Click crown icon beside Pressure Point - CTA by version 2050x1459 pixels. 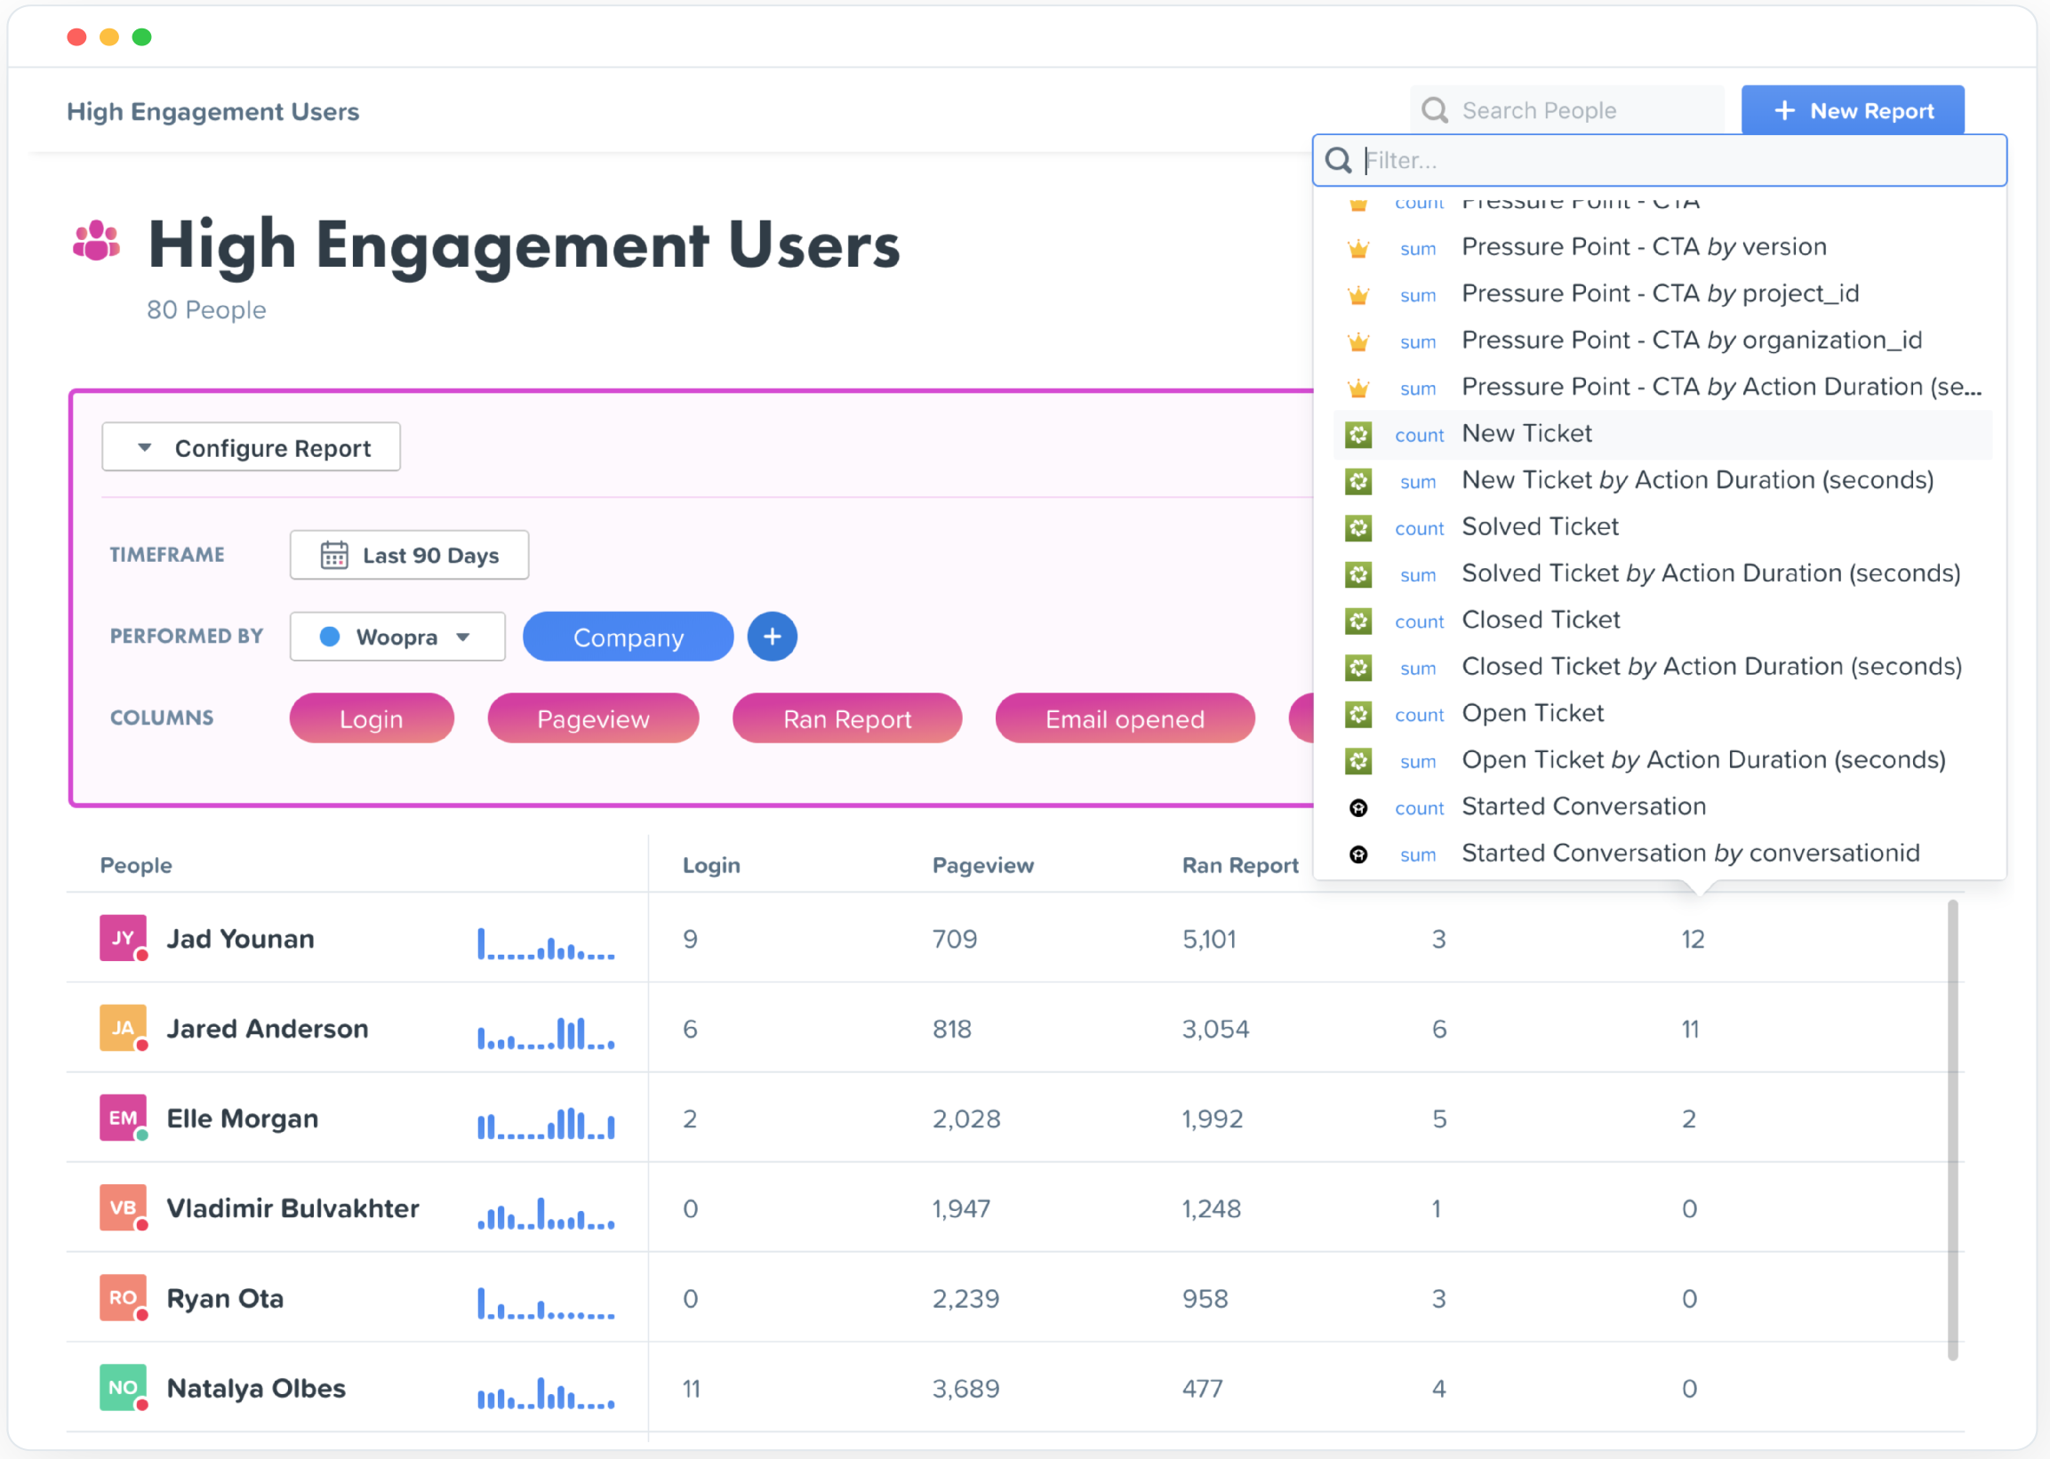tap(1358, 248)
